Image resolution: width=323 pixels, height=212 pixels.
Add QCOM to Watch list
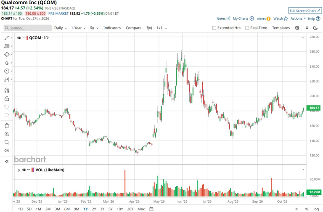click(x=281, y=19)
